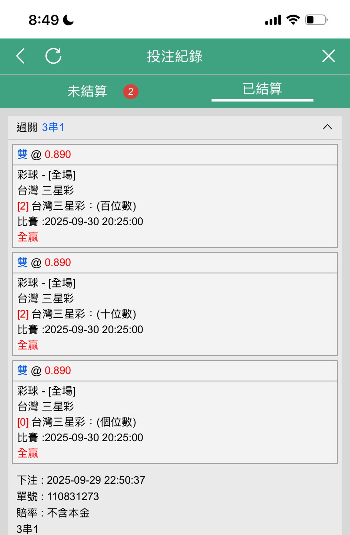Tap the cellular signal bars icon

coord(273,20)
